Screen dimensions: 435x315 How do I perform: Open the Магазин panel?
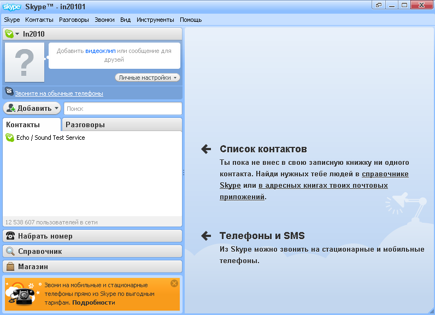tap(92, 266)
